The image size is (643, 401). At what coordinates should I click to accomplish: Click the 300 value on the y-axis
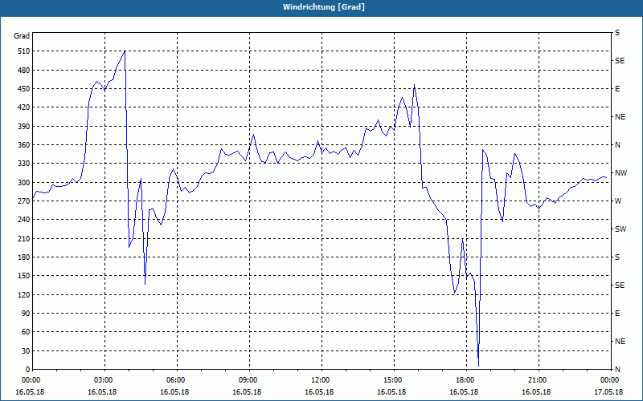[x=23, y=183]
